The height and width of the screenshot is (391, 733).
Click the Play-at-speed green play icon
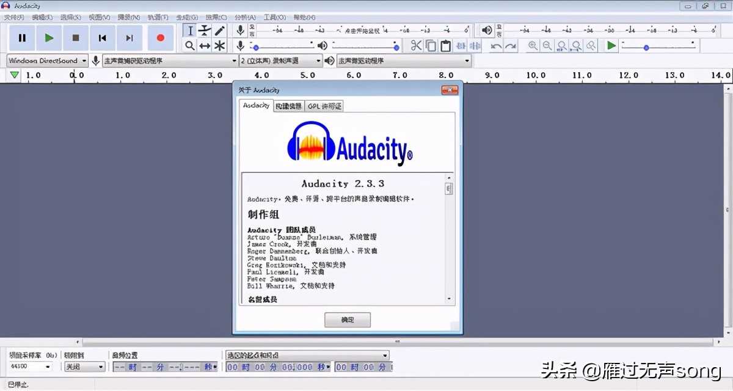pos(611,46)
